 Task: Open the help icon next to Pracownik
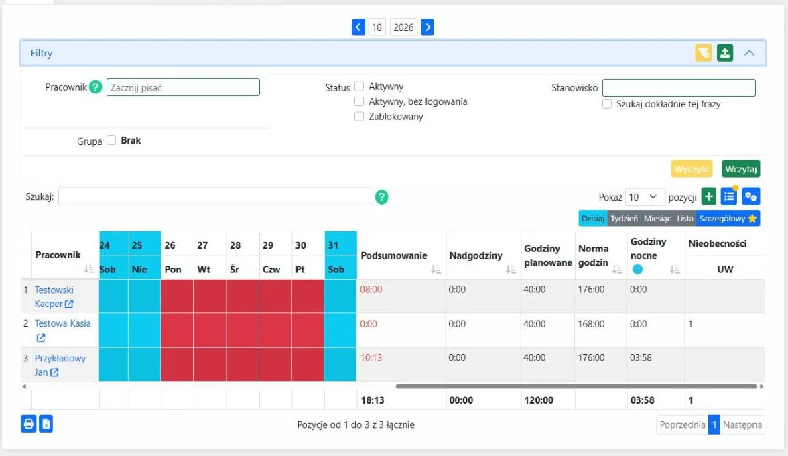(95, 87)
